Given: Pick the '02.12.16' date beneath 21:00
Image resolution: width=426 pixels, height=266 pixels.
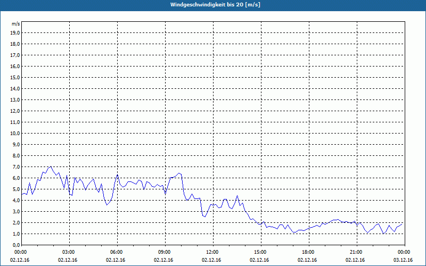Looking at the screenshot, I should coord(355,260).
